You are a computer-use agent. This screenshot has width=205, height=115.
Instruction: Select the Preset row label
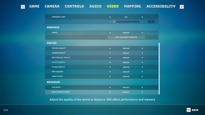tap(55, 33)
